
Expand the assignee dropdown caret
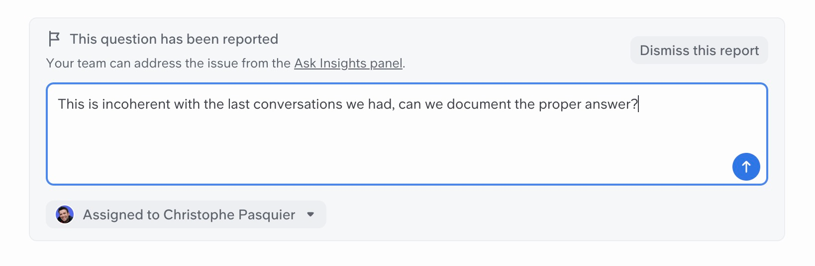click(x=310, y=214)
